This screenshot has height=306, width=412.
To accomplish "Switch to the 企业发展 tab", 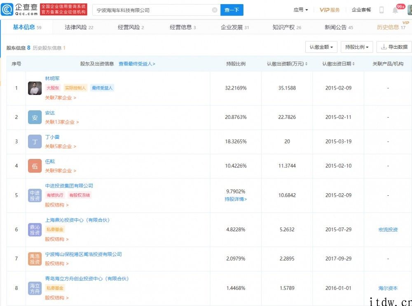I will [235, 27].
